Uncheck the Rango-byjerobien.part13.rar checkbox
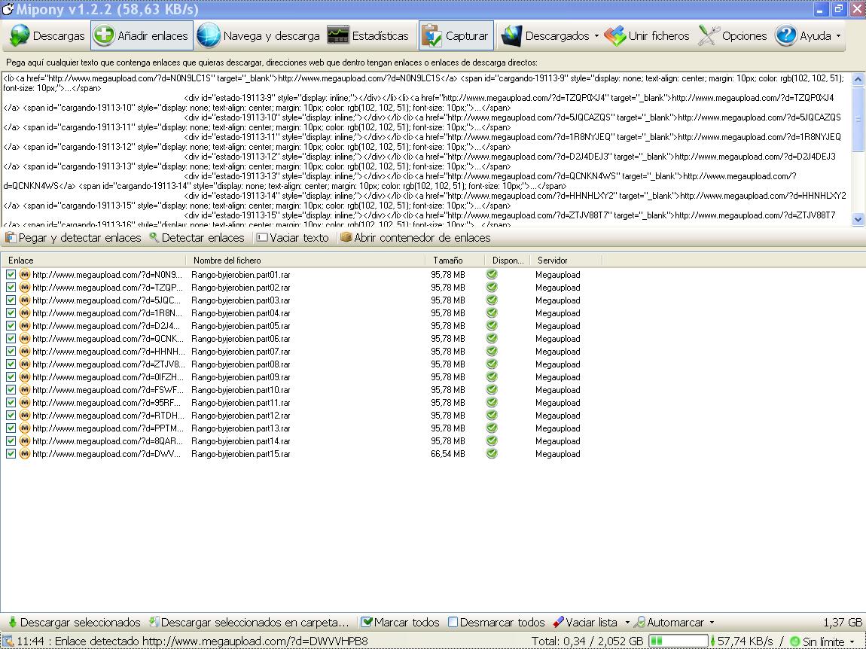 click(11, 428)
